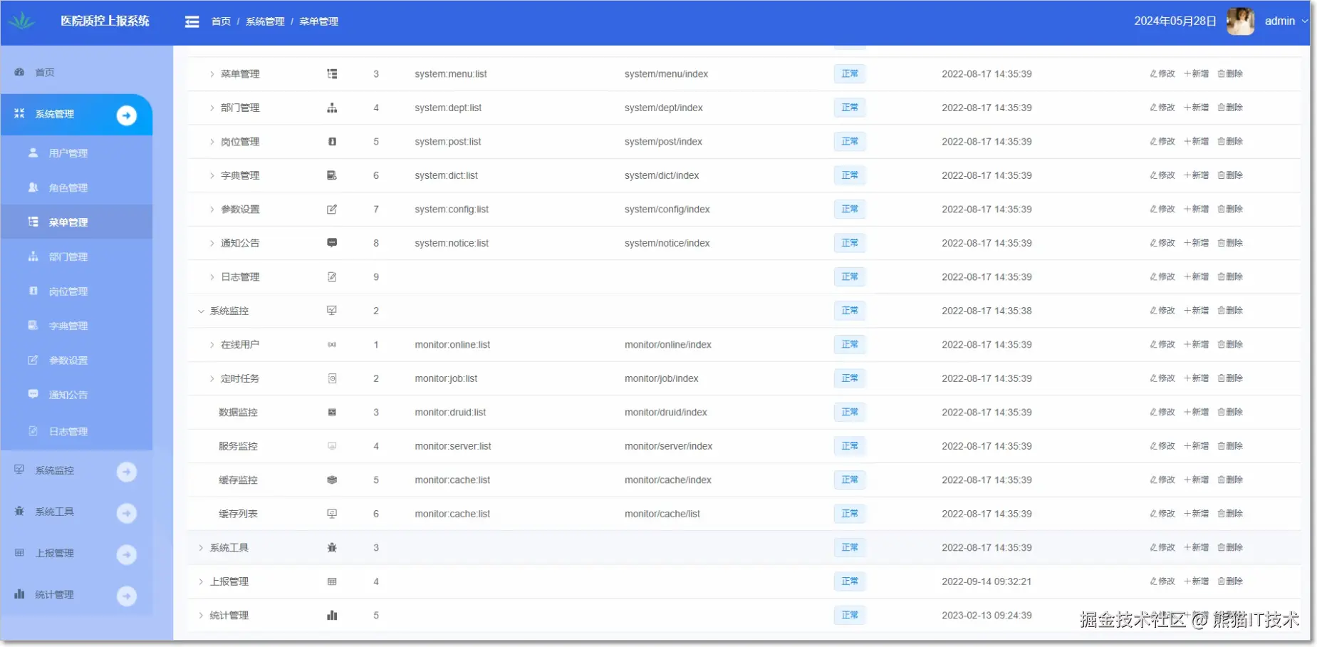This screenshot has width=1317, height=647.
Task: Click the system/notice/index component path
Action: coord(667,243)
